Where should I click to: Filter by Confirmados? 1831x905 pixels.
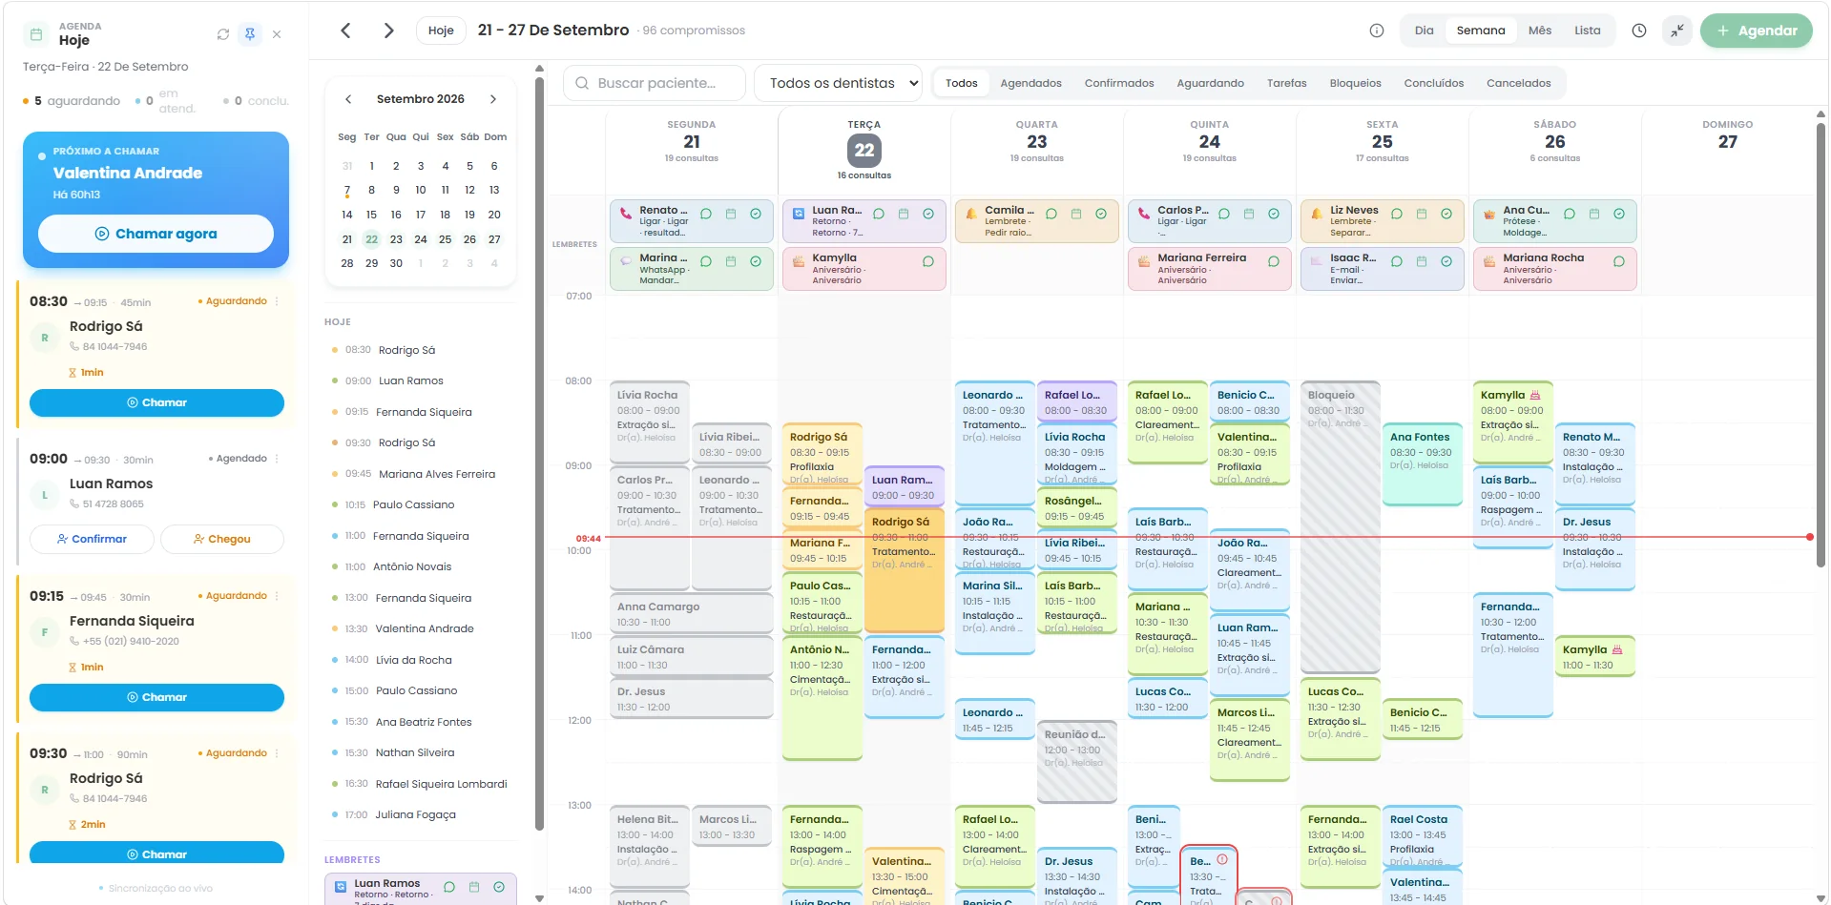pos(1119,83)
